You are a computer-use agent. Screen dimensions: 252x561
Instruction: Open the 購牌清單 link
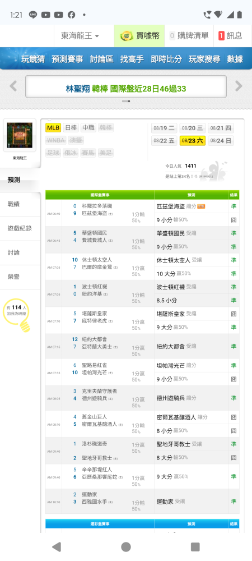[x=189, y=36]
